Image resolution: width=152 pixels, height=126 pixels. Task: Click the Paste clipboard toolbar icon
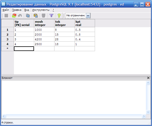click(x=36, y=16)
